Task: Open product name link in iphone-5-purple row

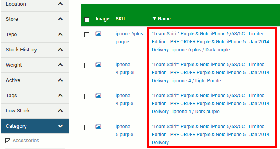Action: pos(211,135)
